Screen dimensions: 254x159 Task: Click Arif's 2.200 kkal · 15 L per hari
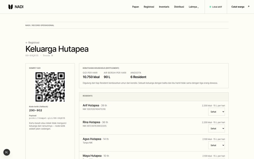(x=213, y=105)
